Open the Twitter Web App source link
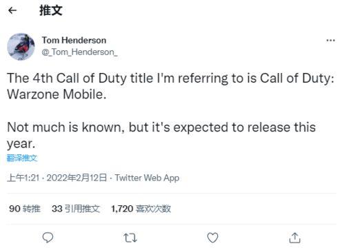This screenshot has width=344, height=248. [147, 178]
